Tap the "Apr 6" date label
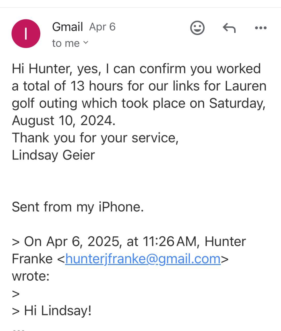The width and height of the screenshot is (281, 331). tap(102, 27)
